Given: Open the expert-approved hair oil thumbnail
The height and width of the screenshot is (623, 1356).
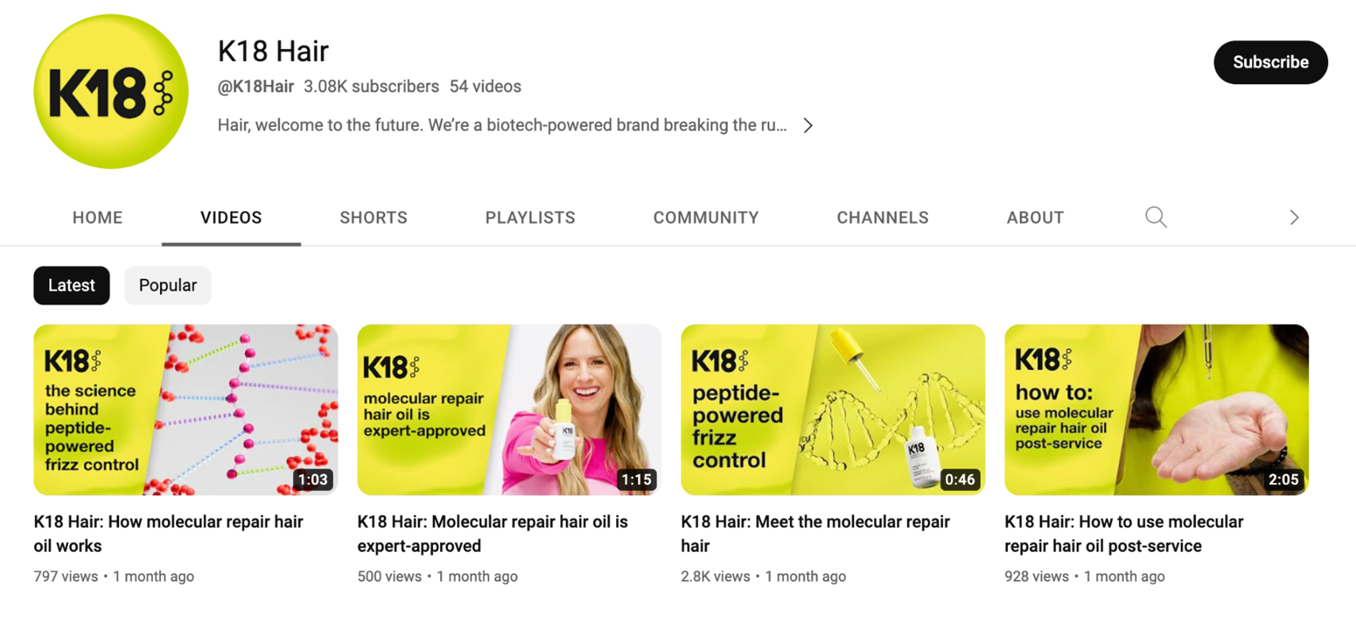Looking at the screenshot, I should point(509,409).
